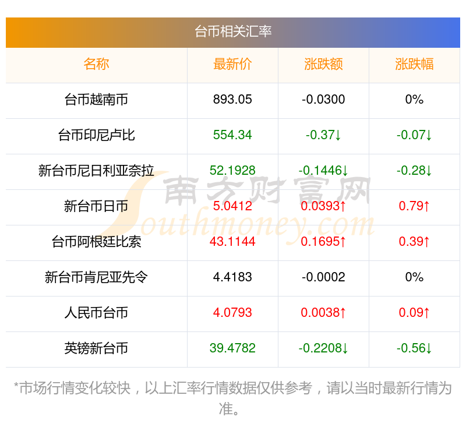Select the 台币越南币 row name
466x427 pixels.
tap(96, 100)
